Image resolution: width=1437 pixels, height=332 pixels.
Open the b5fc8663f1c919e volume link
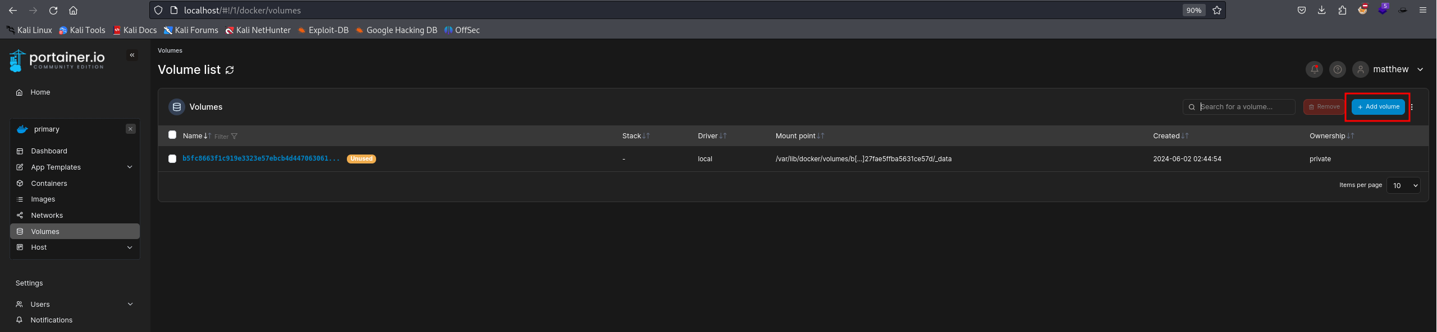coord(261,159)
